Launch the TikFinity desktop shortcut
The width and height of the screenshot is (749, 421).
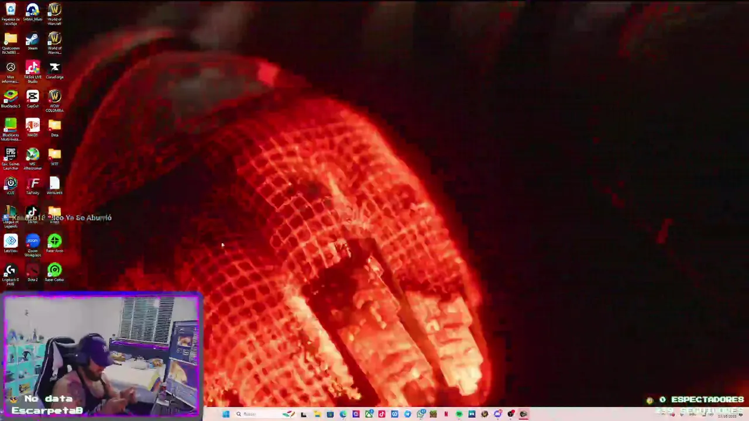point(32,185)
